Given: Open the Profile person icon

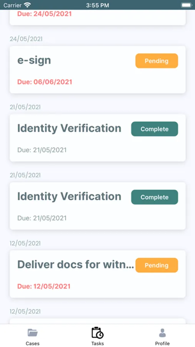Looking at the screenshot, I should (x=162, y=333).
